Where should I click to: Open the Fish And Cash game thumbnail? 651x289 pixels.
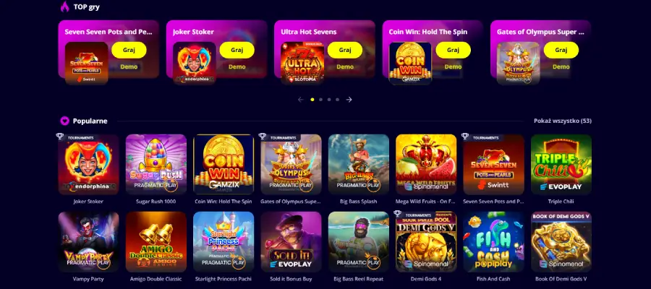click(x=493, y=242)
